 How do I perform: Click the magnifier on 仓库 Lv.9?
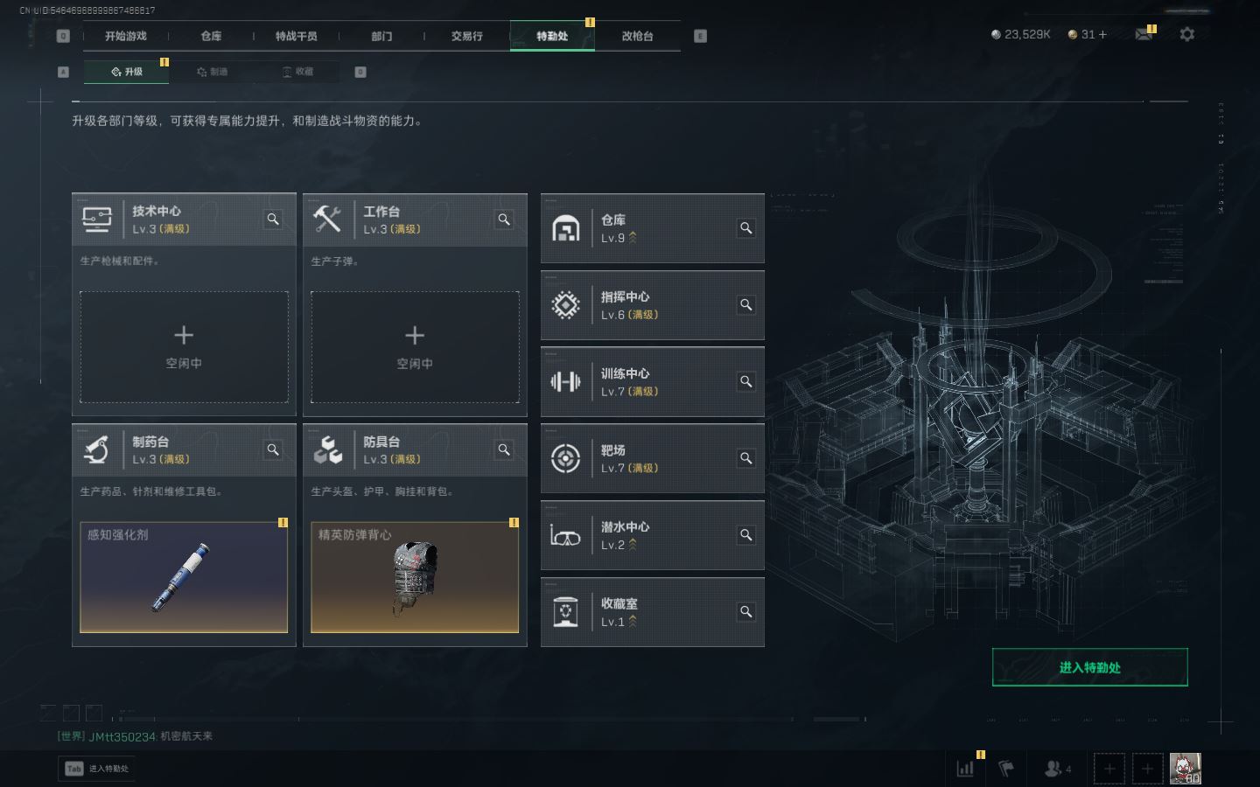[x=746, y=228]
